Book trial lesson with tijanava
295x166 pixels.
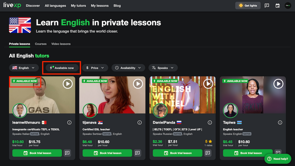pos(107,153)
